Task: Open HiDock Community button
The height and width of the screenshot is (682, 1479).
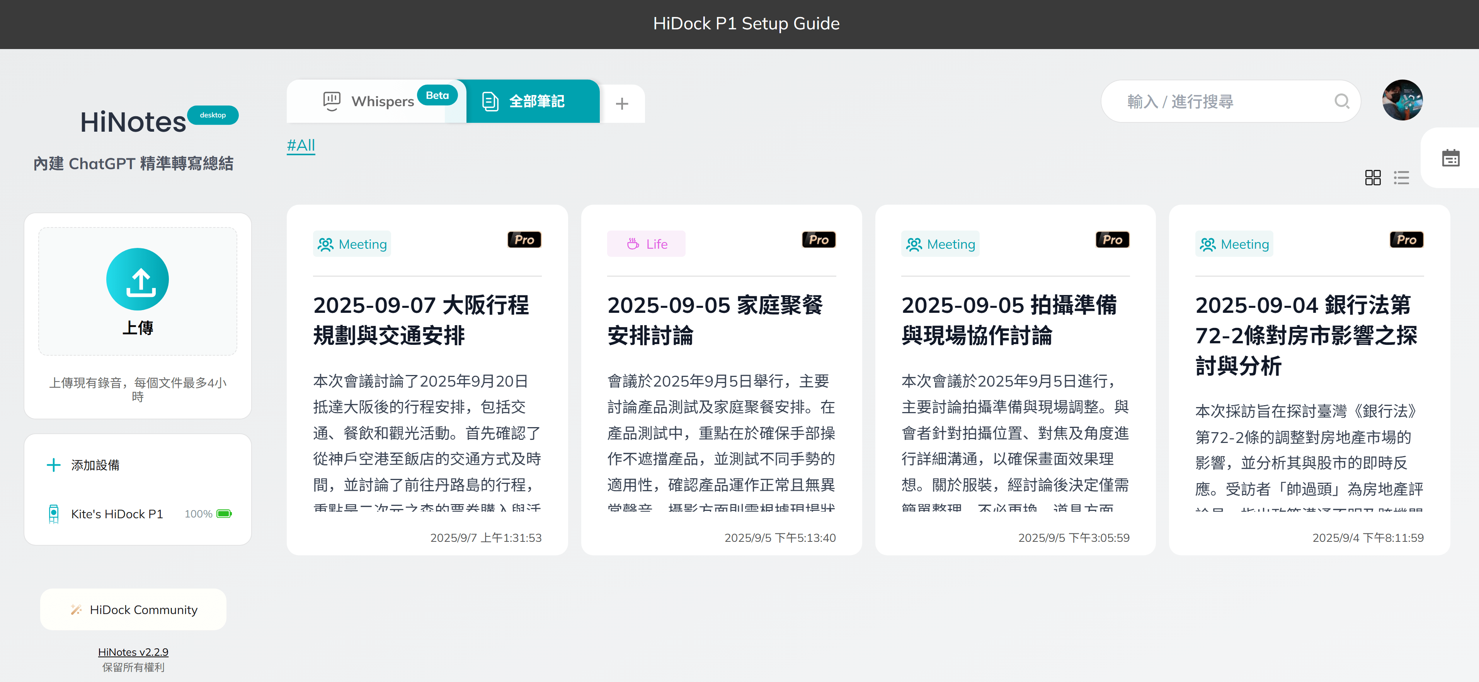Action: click(x=133, y=609)
